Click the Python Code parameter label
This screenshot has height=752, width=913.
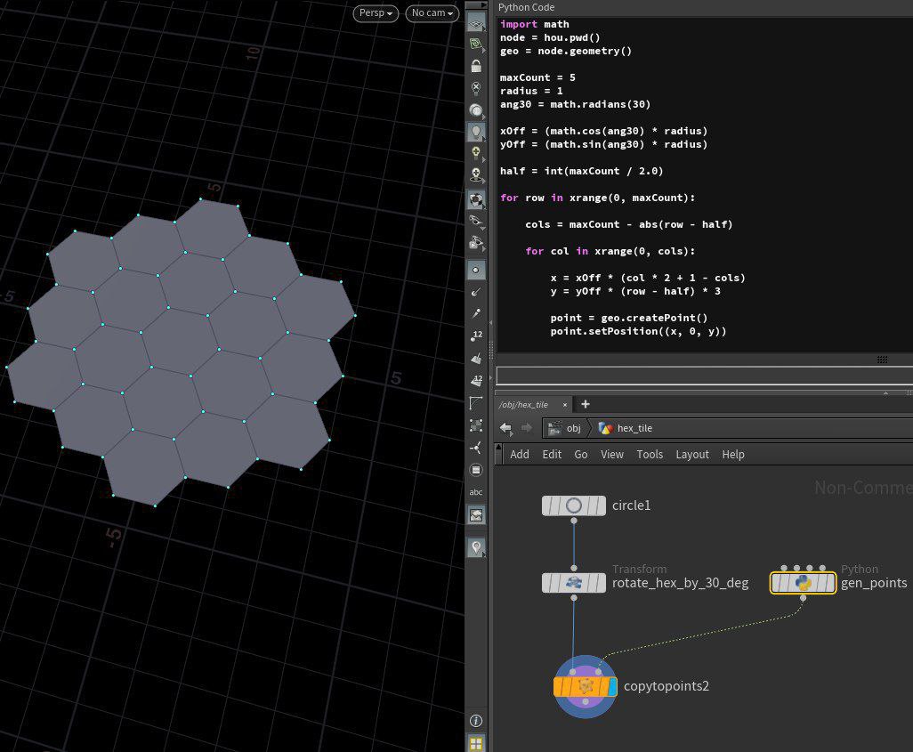point(526,7)
